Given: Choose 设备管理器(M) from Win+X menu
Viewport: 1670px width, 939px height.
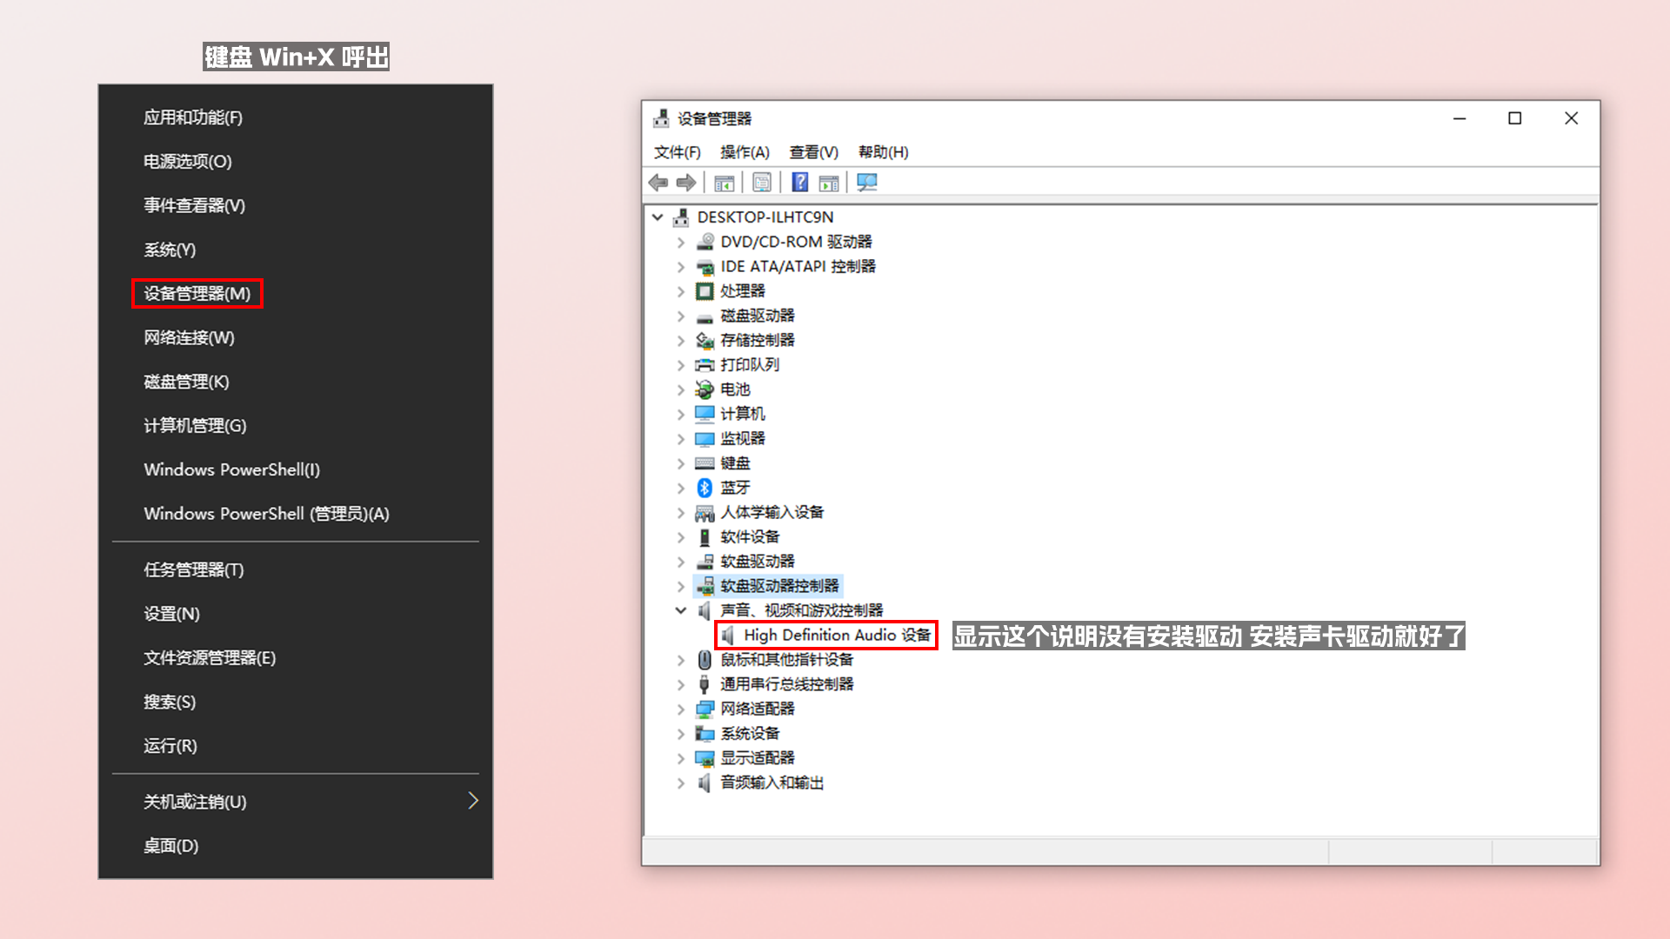Looking at the screenshot, I should pyautogui.click(x=197, y=294).
